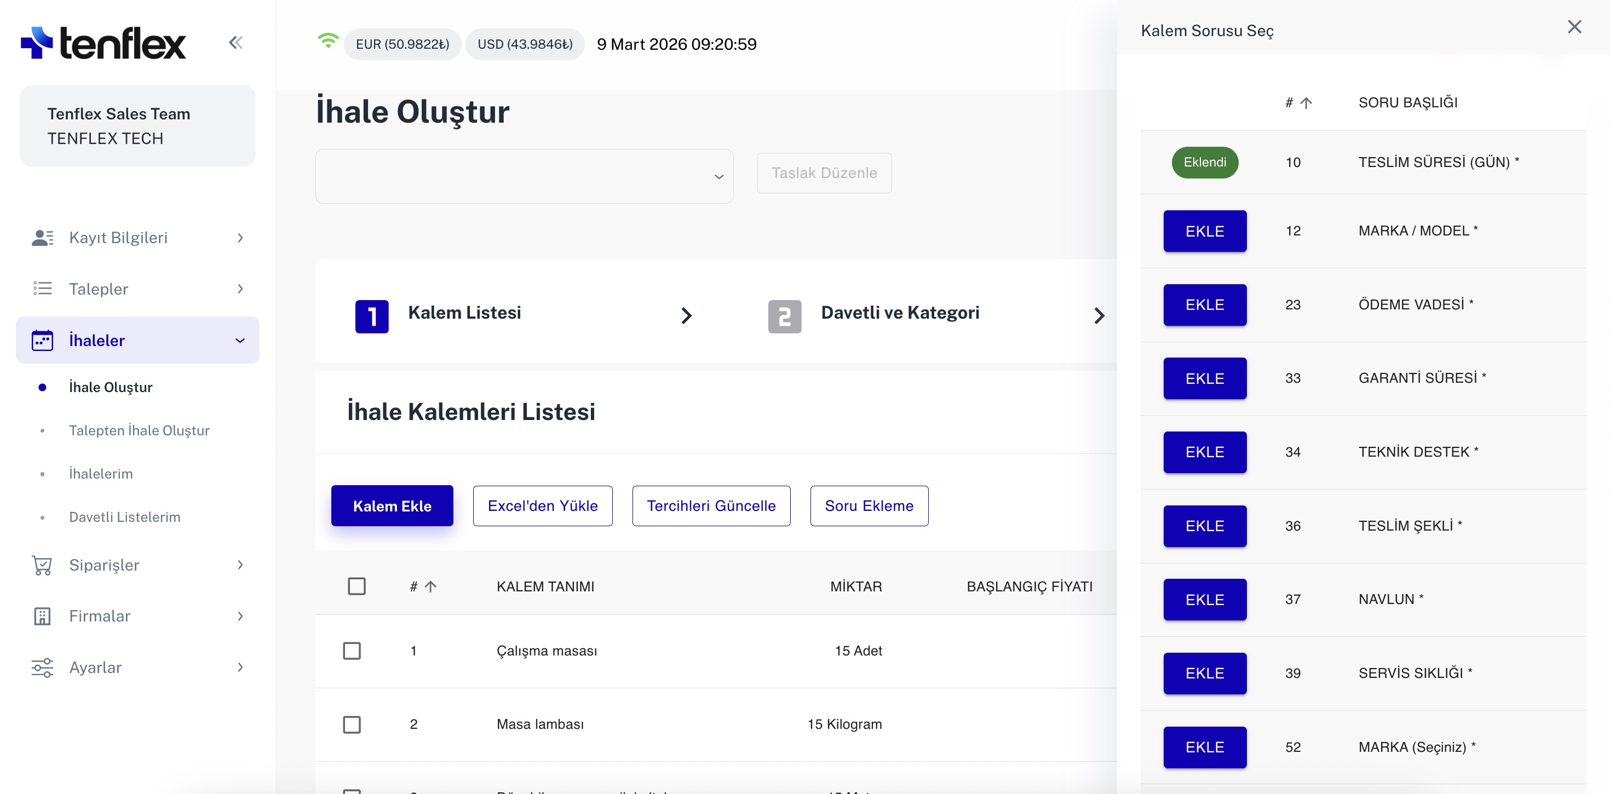Image resolution: width=1610 pixels, height=794 pixels.
Task: Click the Taslak Düzenle button
Action: [824, 173]
